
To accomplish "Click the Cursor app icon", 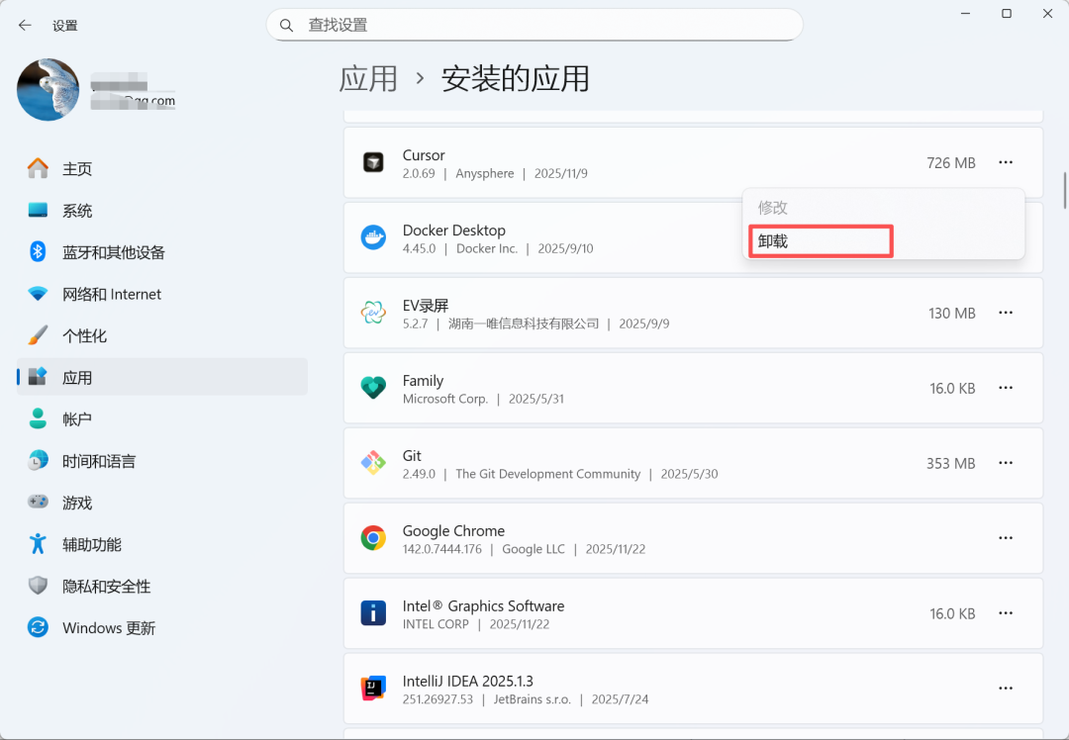I will [x=373, y=162].
